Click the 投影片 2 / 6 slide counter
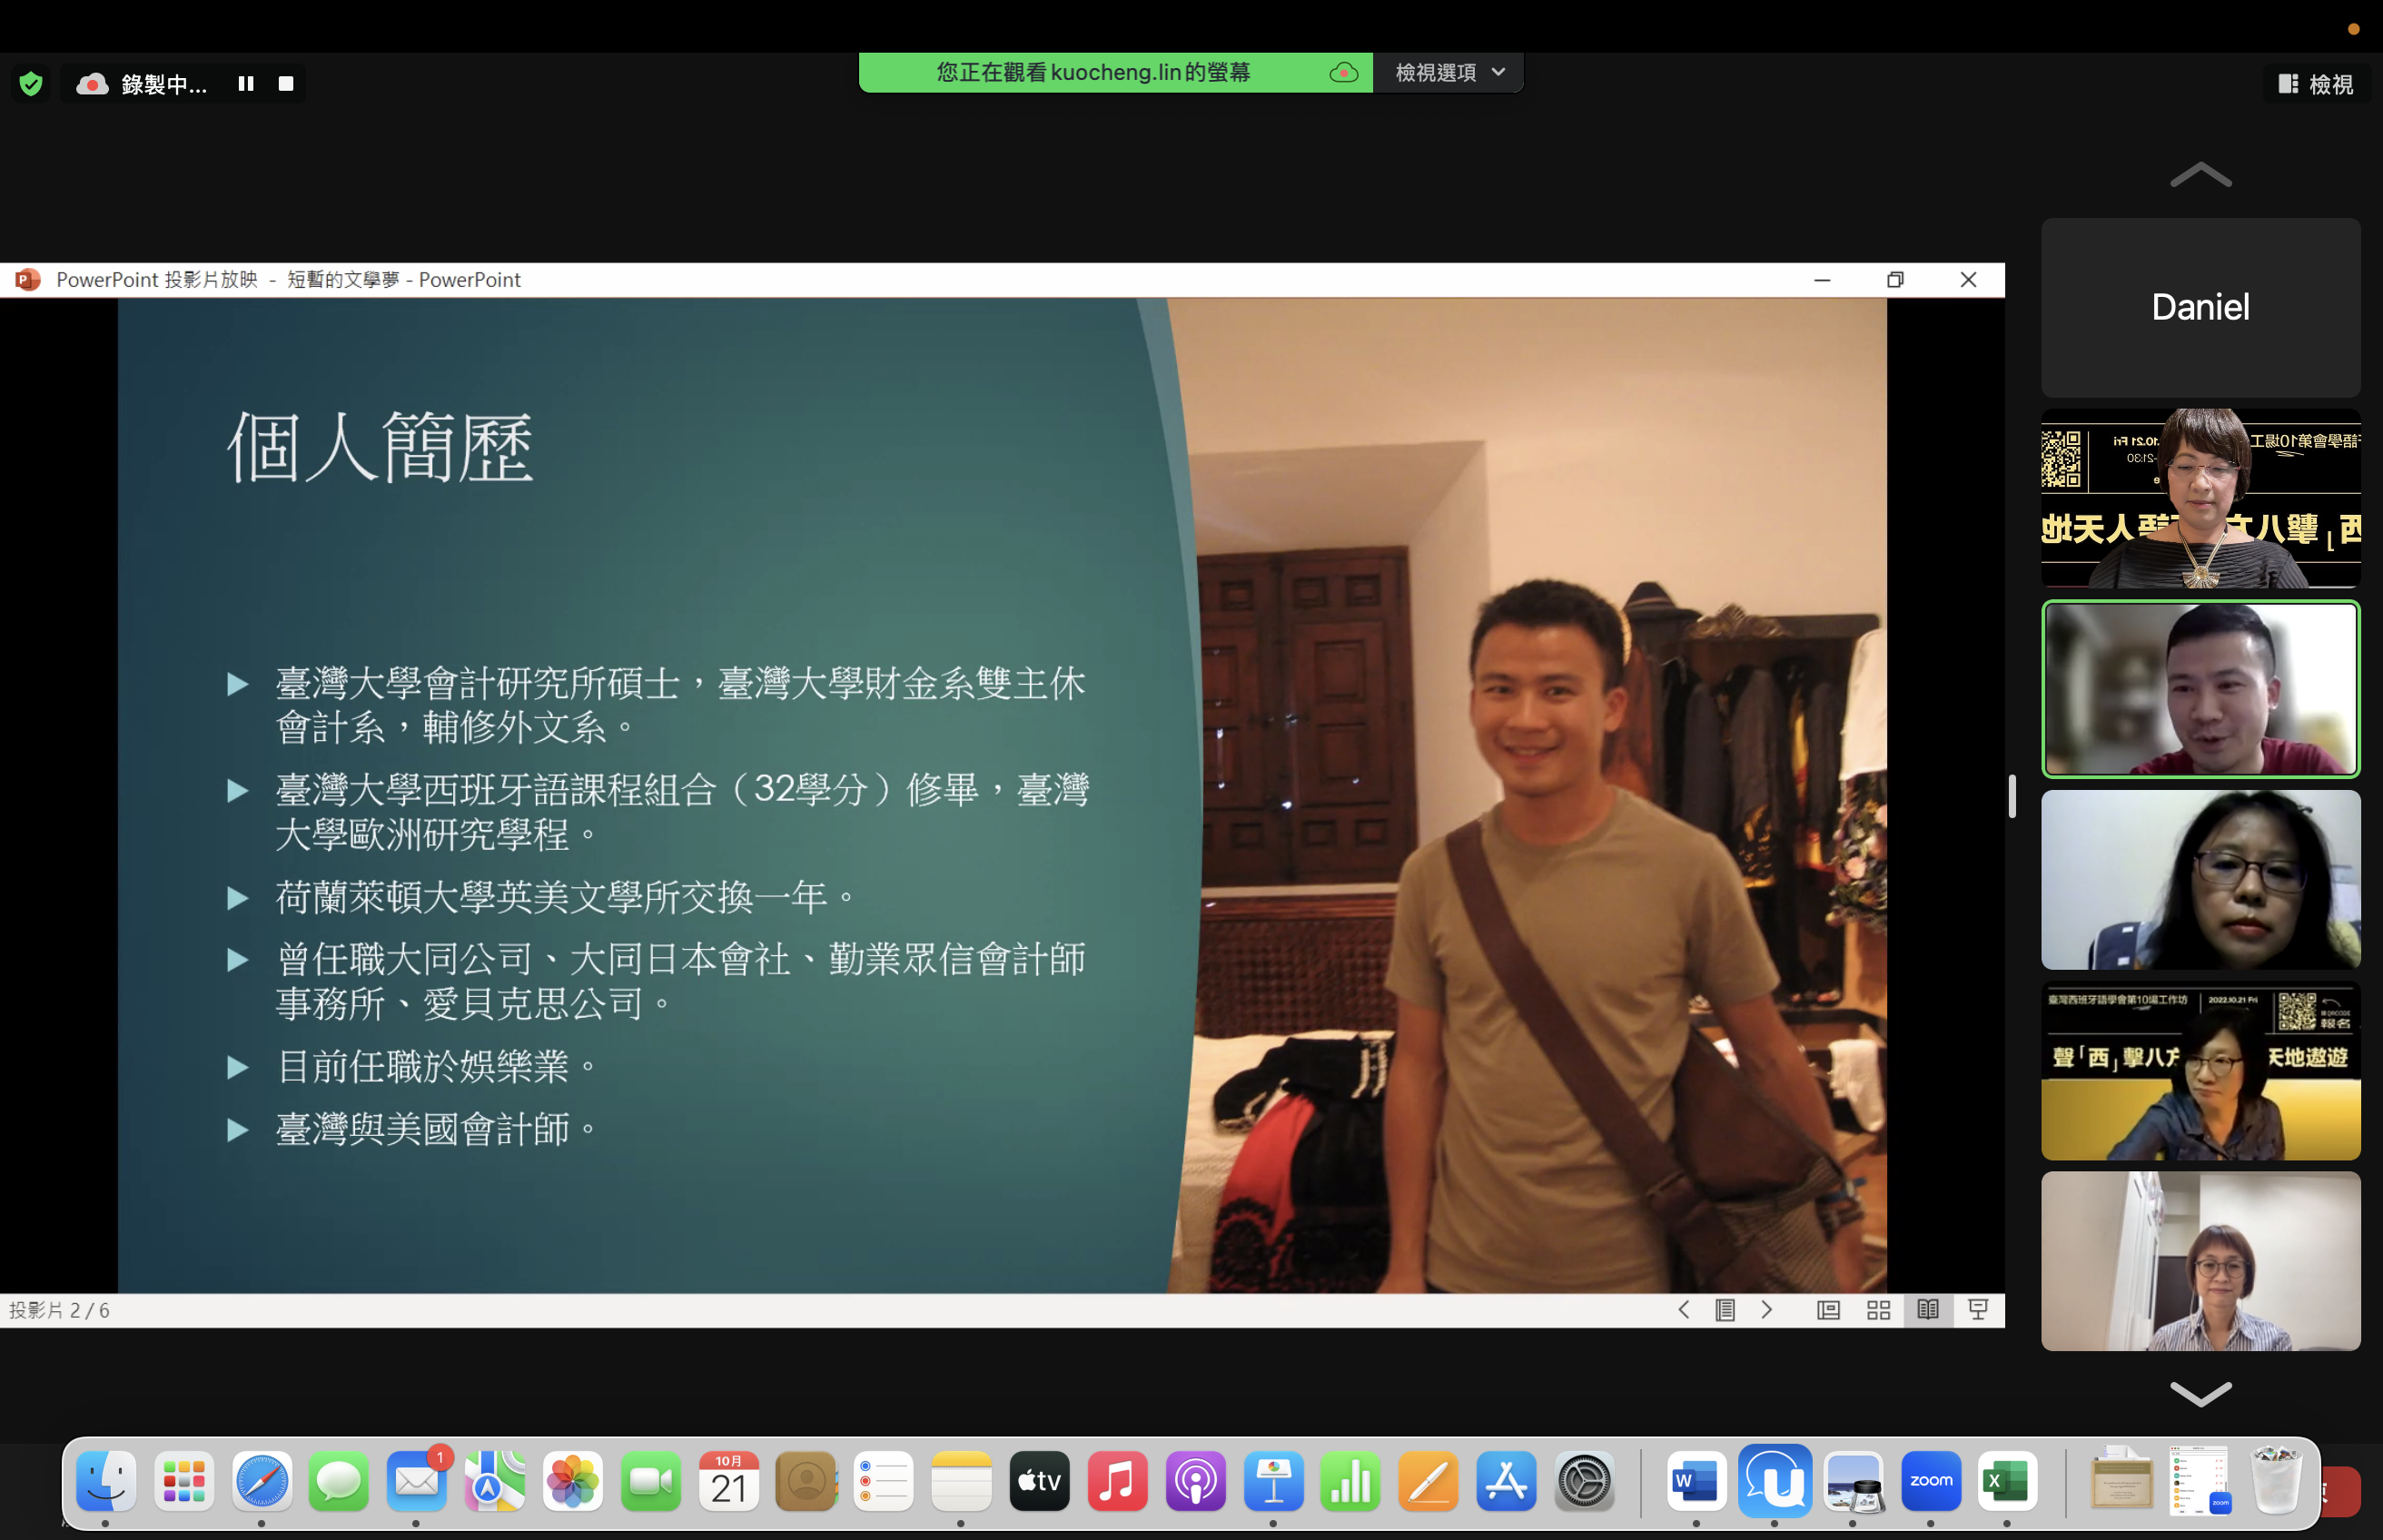 (x=60, y=1310)
